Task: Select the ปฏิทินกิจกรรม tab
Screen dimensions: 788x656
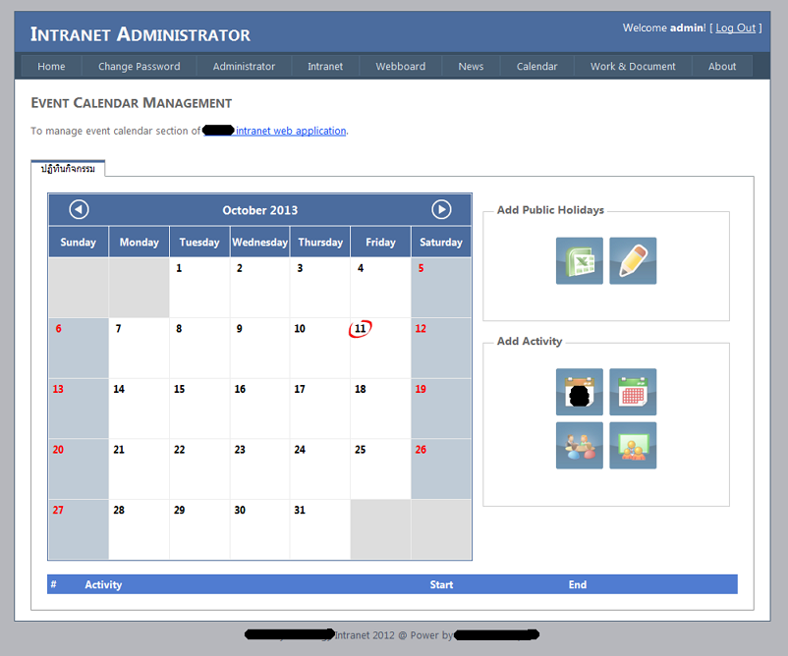Action: coord(68,169)
